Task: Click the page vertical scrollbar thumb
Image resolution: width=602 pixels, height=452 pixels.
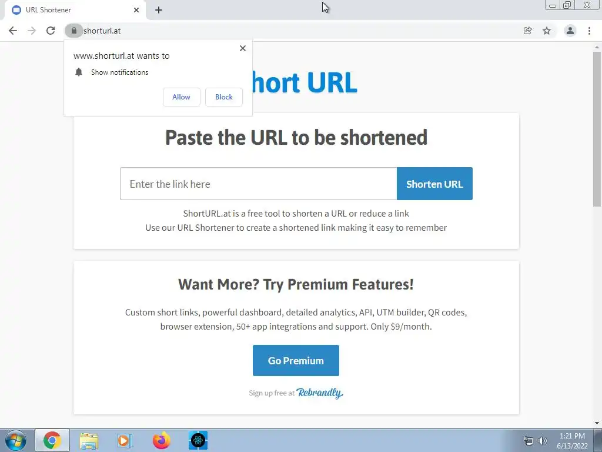Action: coord(597,129)
